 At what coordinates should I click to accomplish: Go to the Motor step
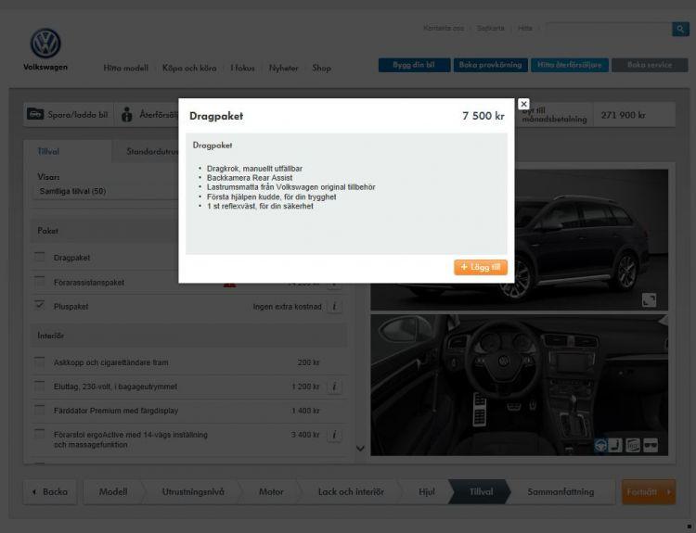pos(271,492)
